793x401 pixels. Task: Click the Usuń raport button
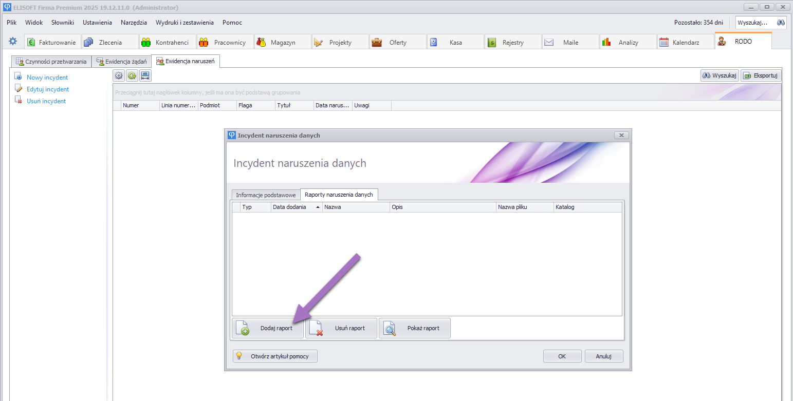[341, 328]
